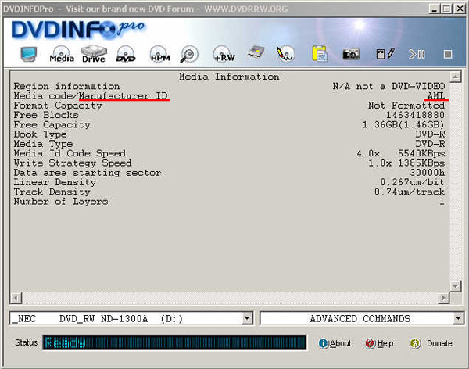Image resolution: width=469 pixels, height=369 pixels.
Task: Click the stop square toolbar control
Action: (x=448, y=55)
